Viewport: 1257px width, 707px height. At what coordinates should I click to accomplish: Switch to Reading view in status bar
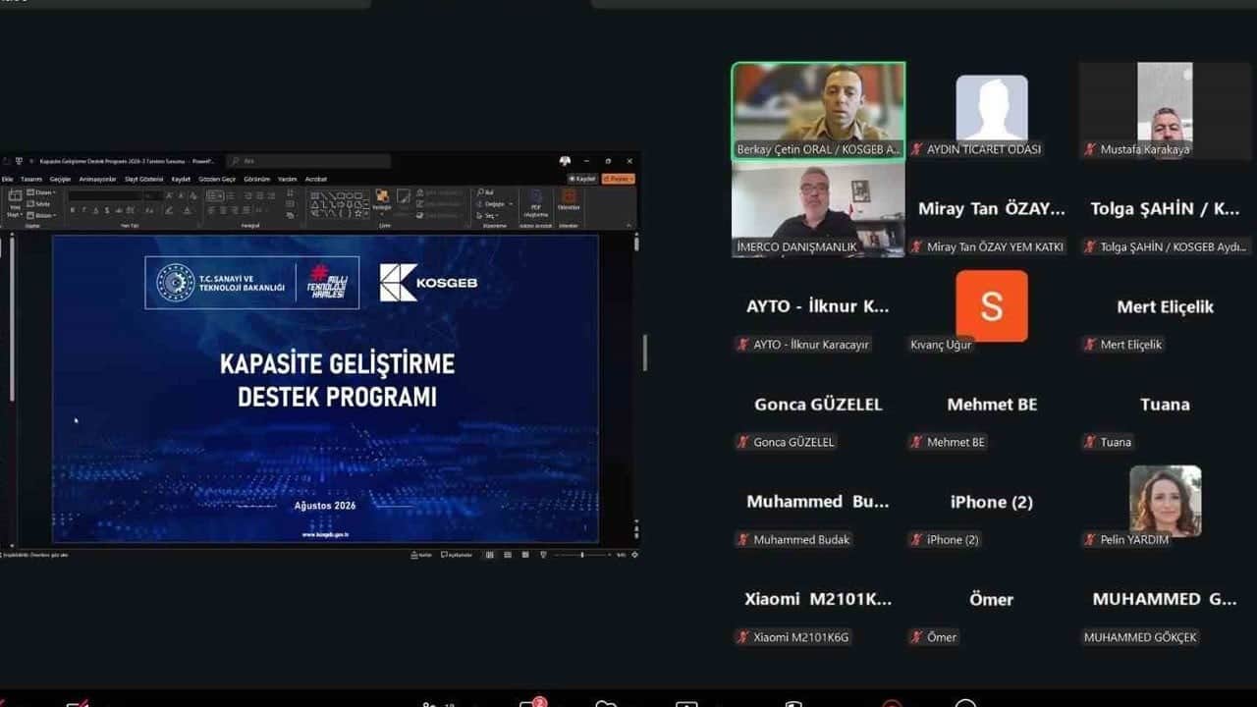pyautogui.click(x=523, y=555)
